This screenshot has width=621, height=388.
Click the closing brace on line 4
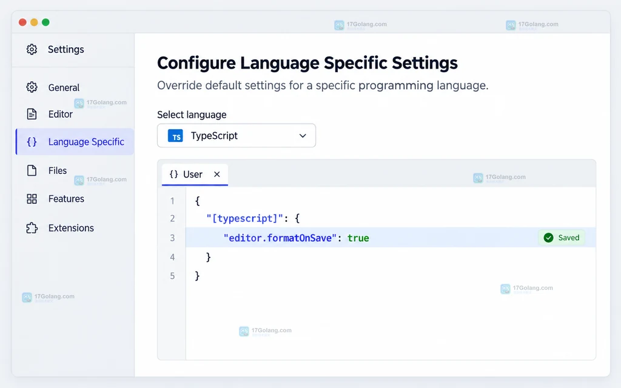click(x=209, y=257)
